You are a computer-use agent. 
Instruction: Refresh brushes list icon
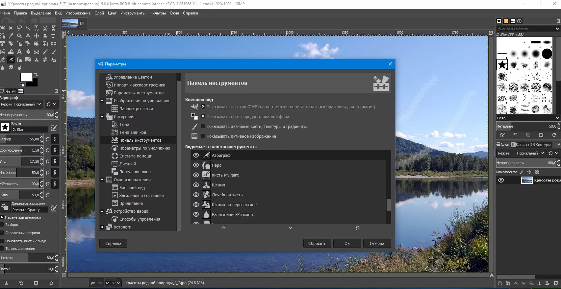(x=554, y=135)
